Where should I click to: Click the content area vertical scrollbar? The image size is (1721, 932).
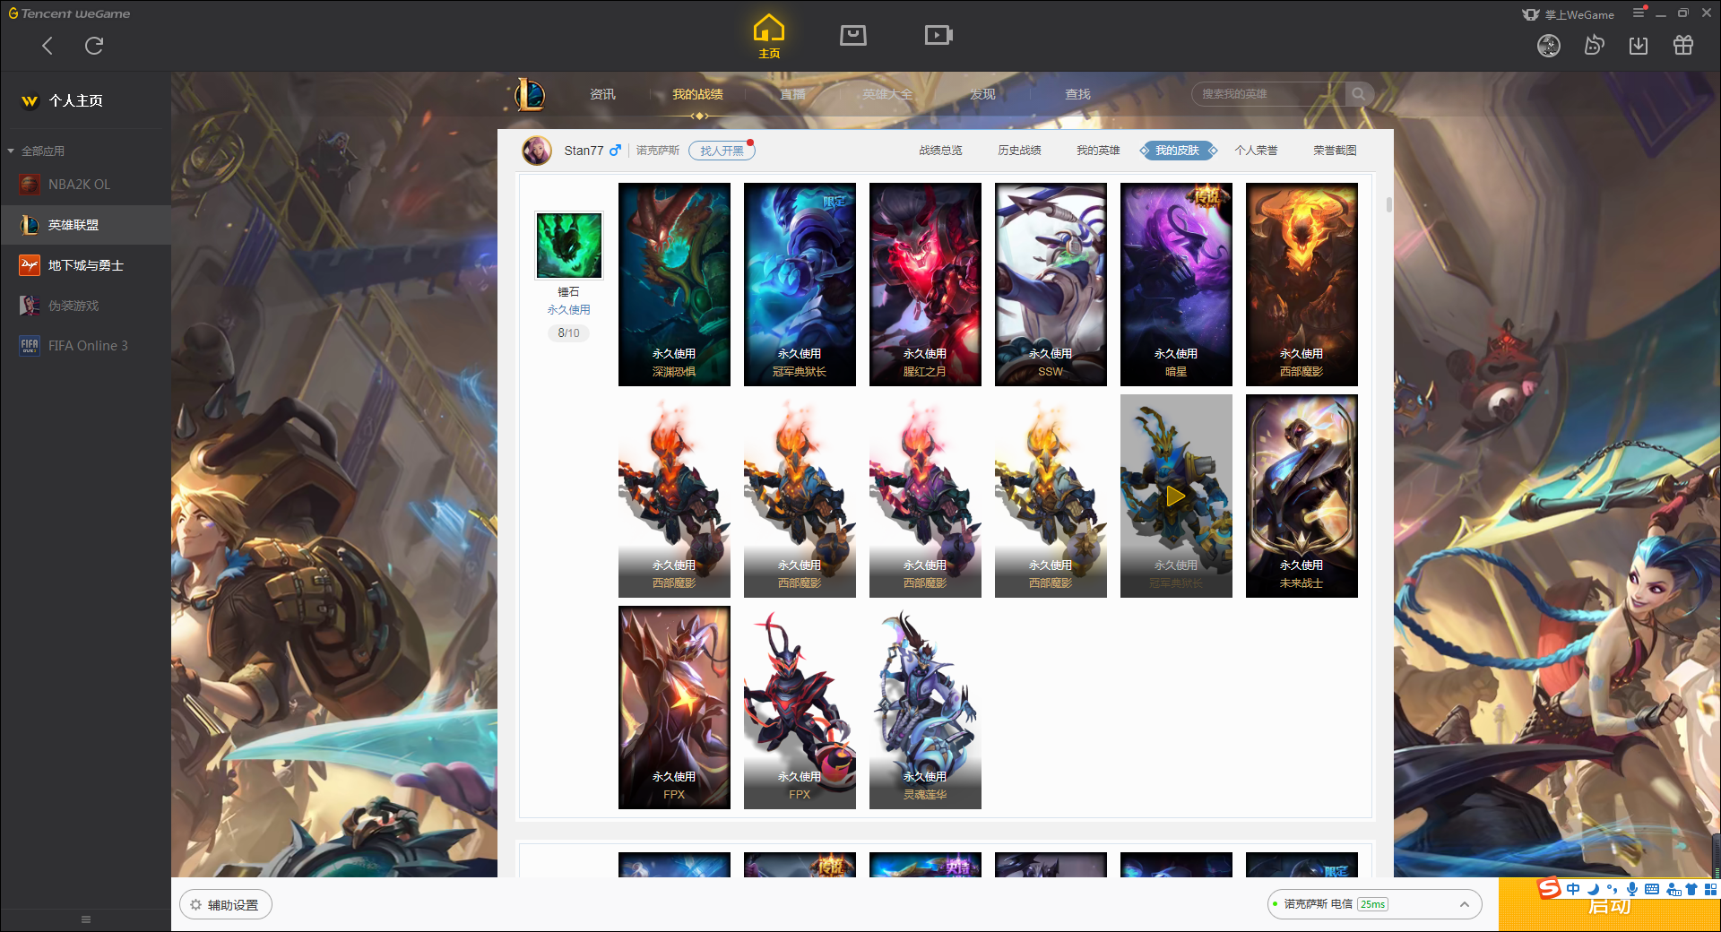tap(1389, 204)
